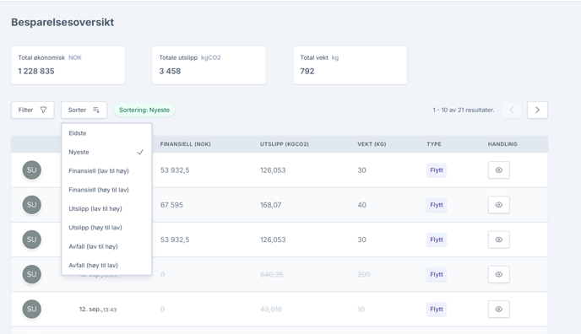
Task: Open the Filter button
Action: 33,110
